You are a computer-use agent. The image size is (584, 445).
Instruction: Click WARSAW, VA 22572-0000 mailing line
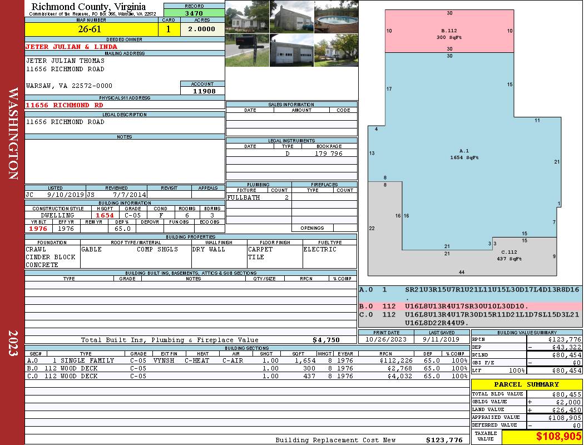coord(69,86)
